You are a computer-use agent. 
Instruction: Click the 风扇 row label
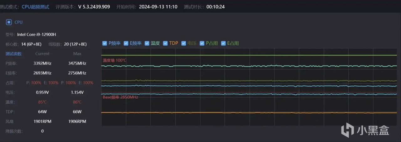10,121
